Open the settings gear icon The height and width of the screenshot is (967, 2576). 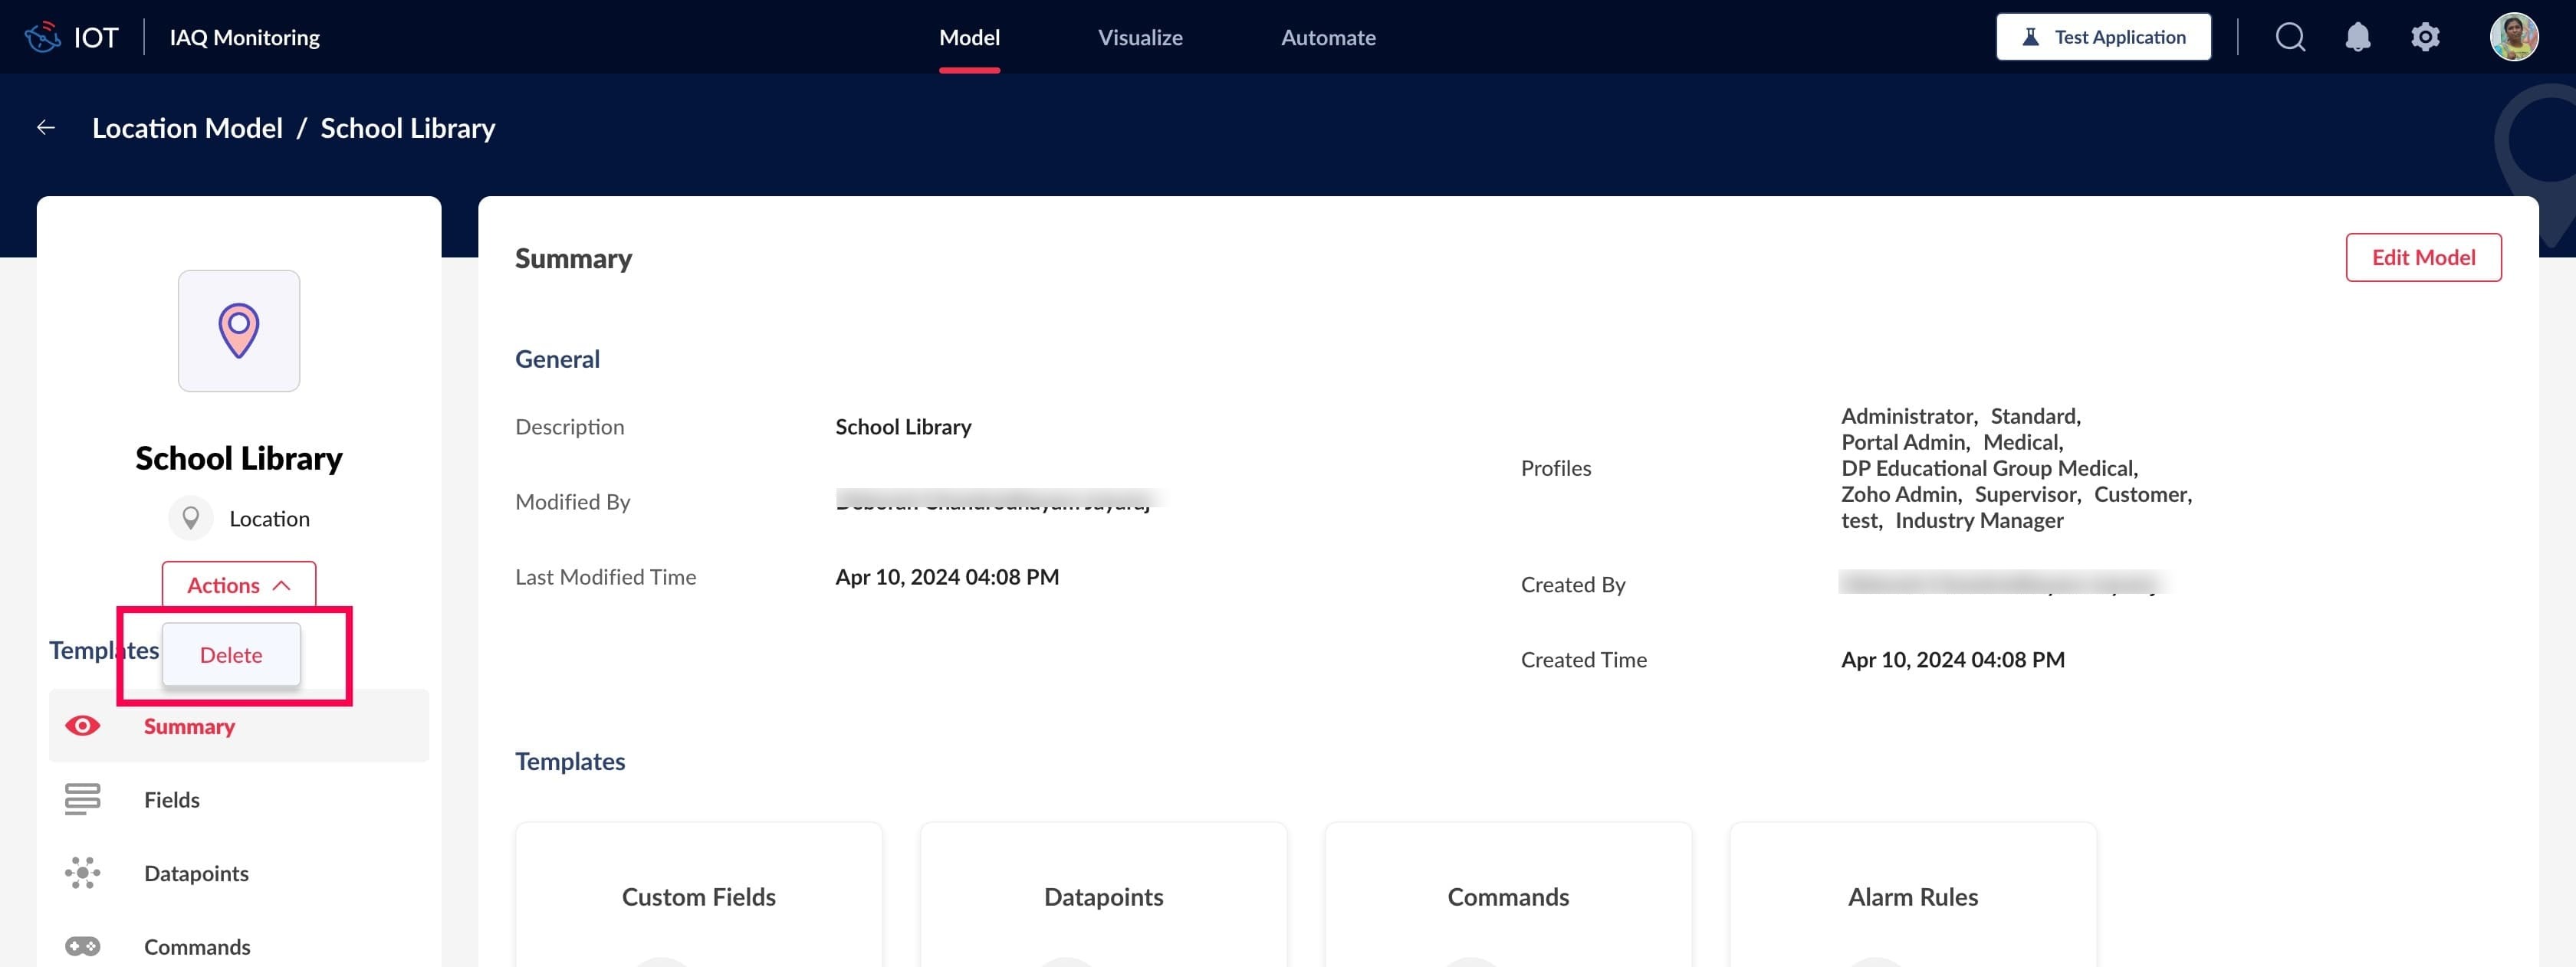pos(2425,37)
